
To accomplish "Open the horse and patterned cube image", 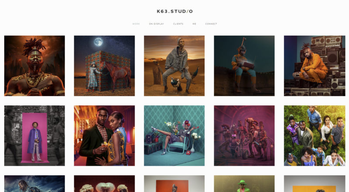I will (x=104, y=66).
